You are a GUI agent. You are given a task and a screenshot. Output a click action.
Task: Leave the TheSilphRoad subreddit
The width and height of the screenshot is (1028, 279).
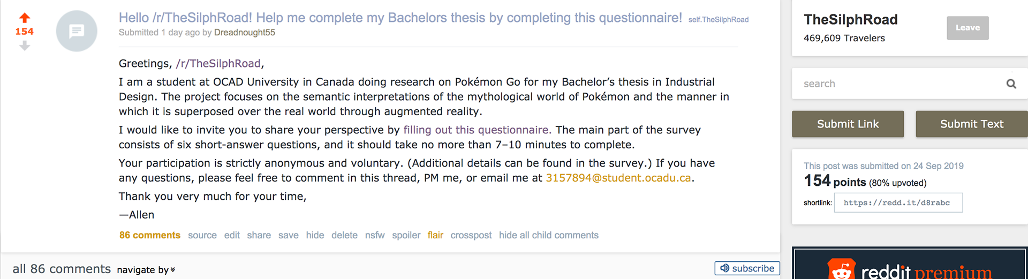[967, 28]
